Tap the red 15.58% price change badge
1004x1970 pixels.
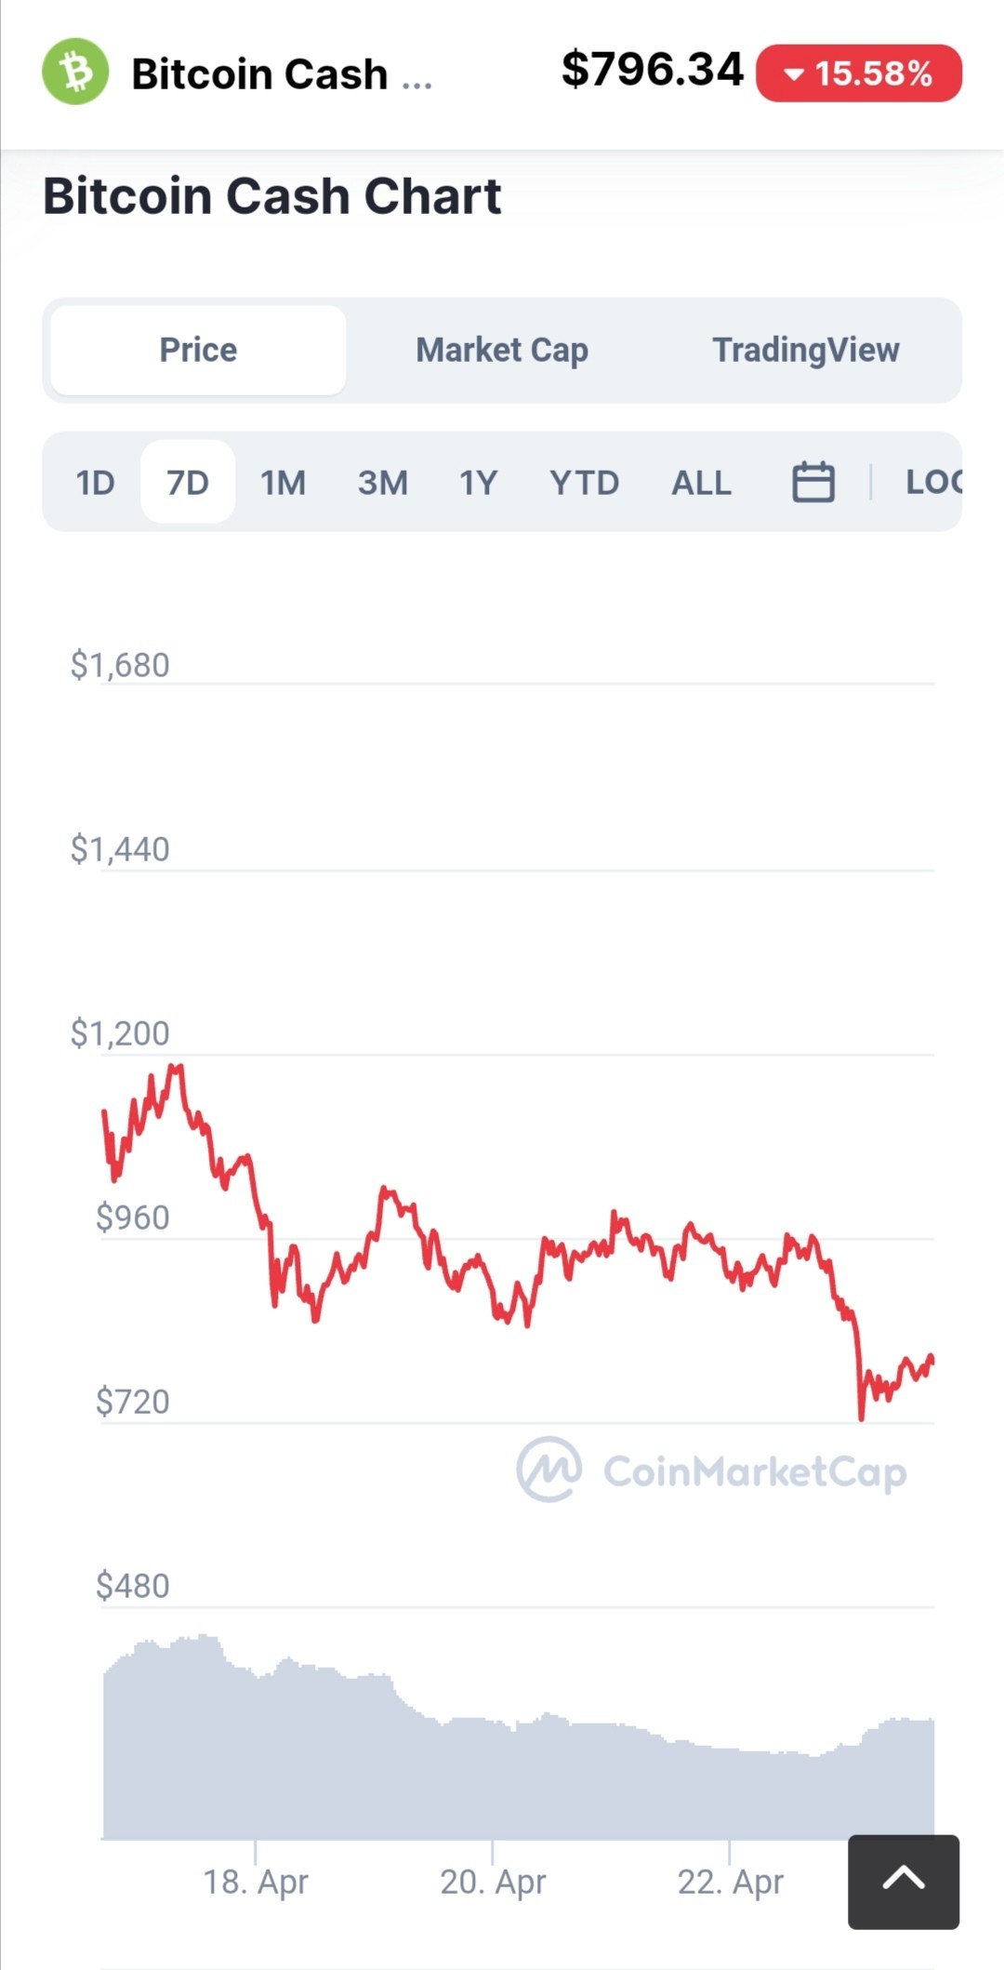click(859, 73)
